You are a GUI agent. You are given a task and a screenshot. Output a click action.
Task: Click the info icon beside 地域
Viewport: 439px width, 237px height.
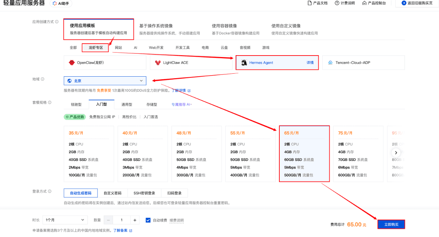(43, 79)
